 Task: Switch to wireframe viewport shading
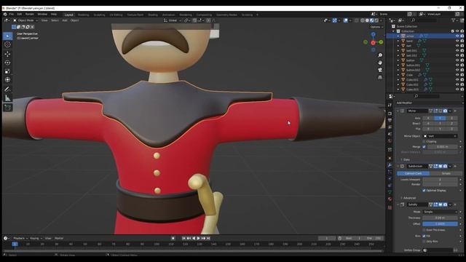coord(363,20)
